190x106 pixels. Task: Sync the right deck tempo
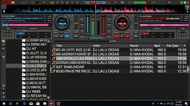[x=136, y=37]
